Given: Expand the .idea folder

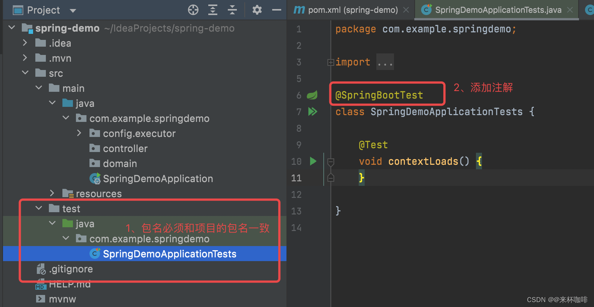Looking at the screenshot, I should tap(25, 43).
